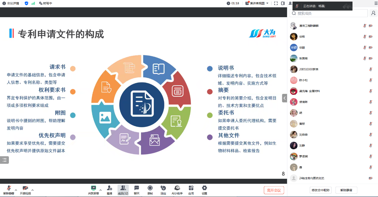Open 会议详情 in the top bar
378x197 pixels.
pyautogui.click(x=11, y=3)
